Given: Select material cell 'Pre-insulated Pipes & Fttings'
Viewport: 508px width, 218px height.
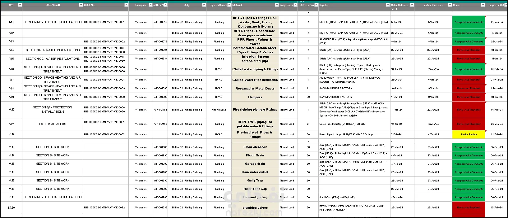Looking at the screenshot, I should coord(255,134).
